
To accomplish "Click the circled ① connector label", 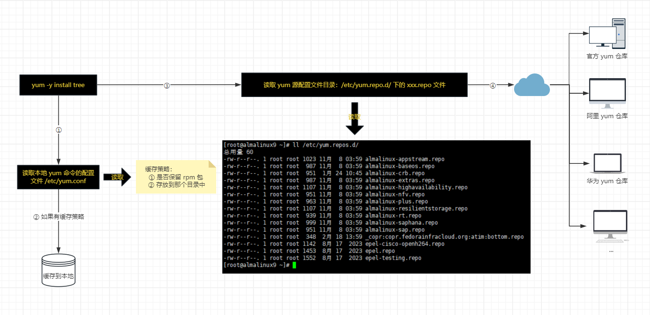I will point(59,130).
